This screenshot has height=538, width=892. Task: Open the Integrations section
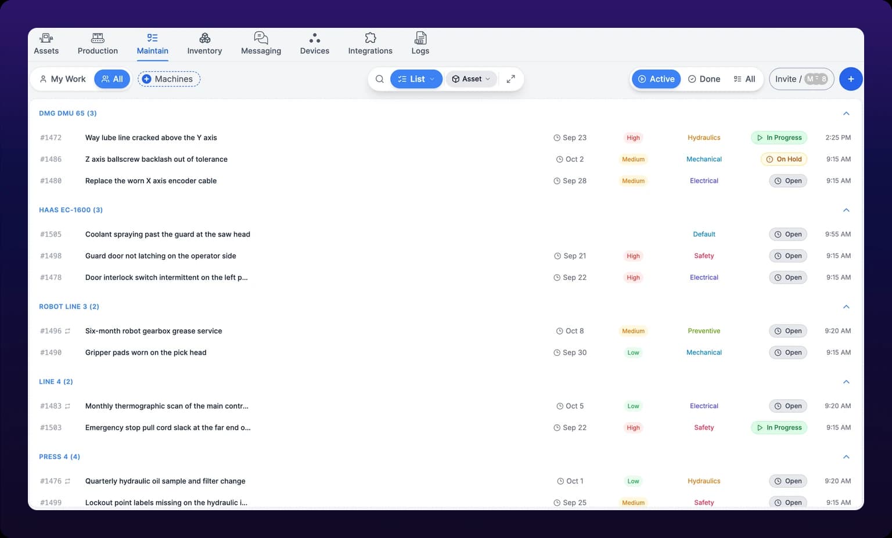click(x=371, y=44)
